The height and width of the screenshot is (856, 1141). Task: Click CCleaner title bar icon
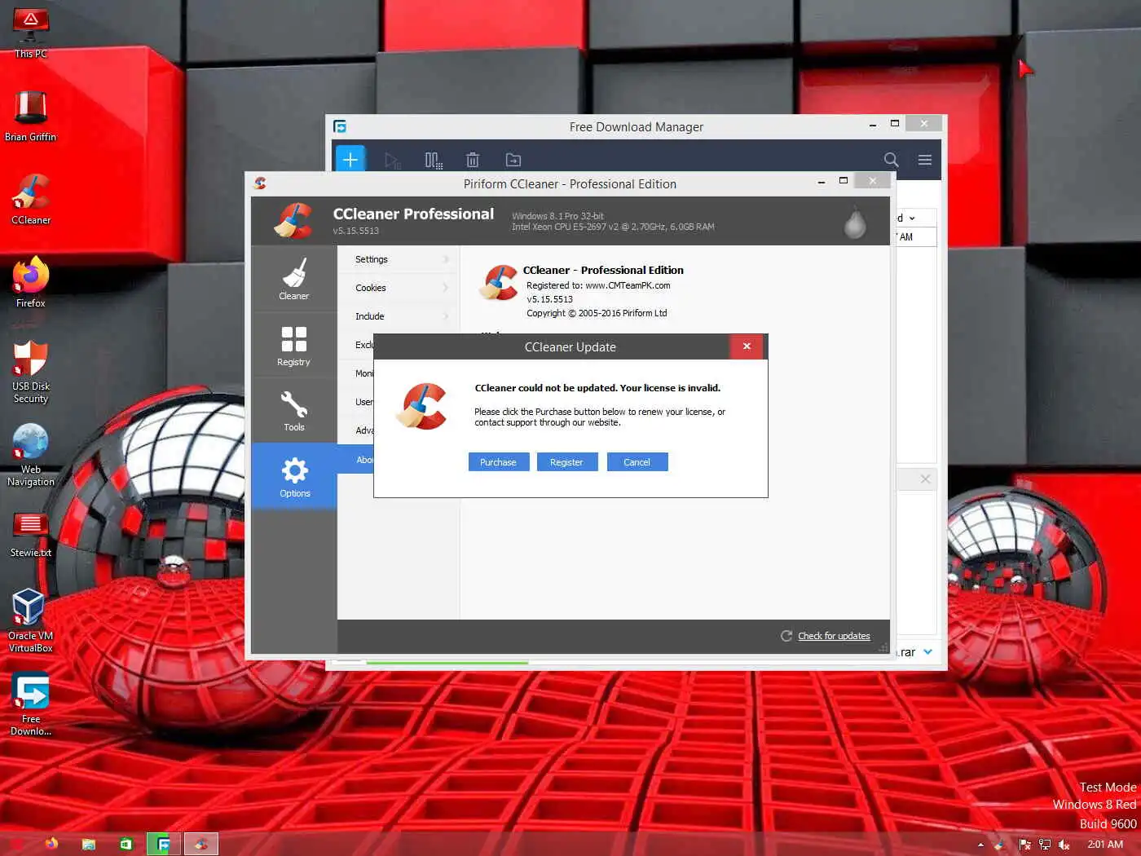click(x=260, y=183)
